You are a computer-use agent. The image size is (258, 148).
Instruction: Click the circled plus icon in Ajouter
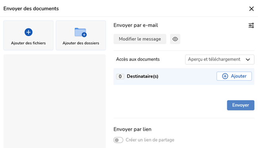[x=225, y=76]
